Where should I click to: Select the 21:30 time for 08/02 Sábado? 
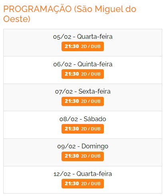(72, 129)
